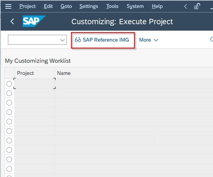
Task: Open the System menu
Action: click(135, 6)
